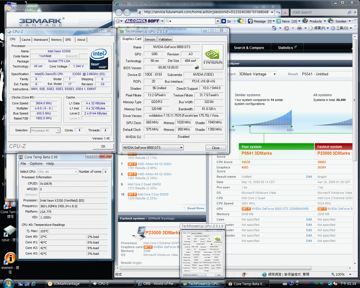Expand the address bar history dropdown arrow

pyautogui.click(x=272, y=12)
